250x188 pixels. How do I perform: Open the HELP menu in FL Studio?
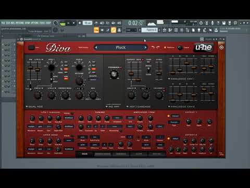coord(48,23)
